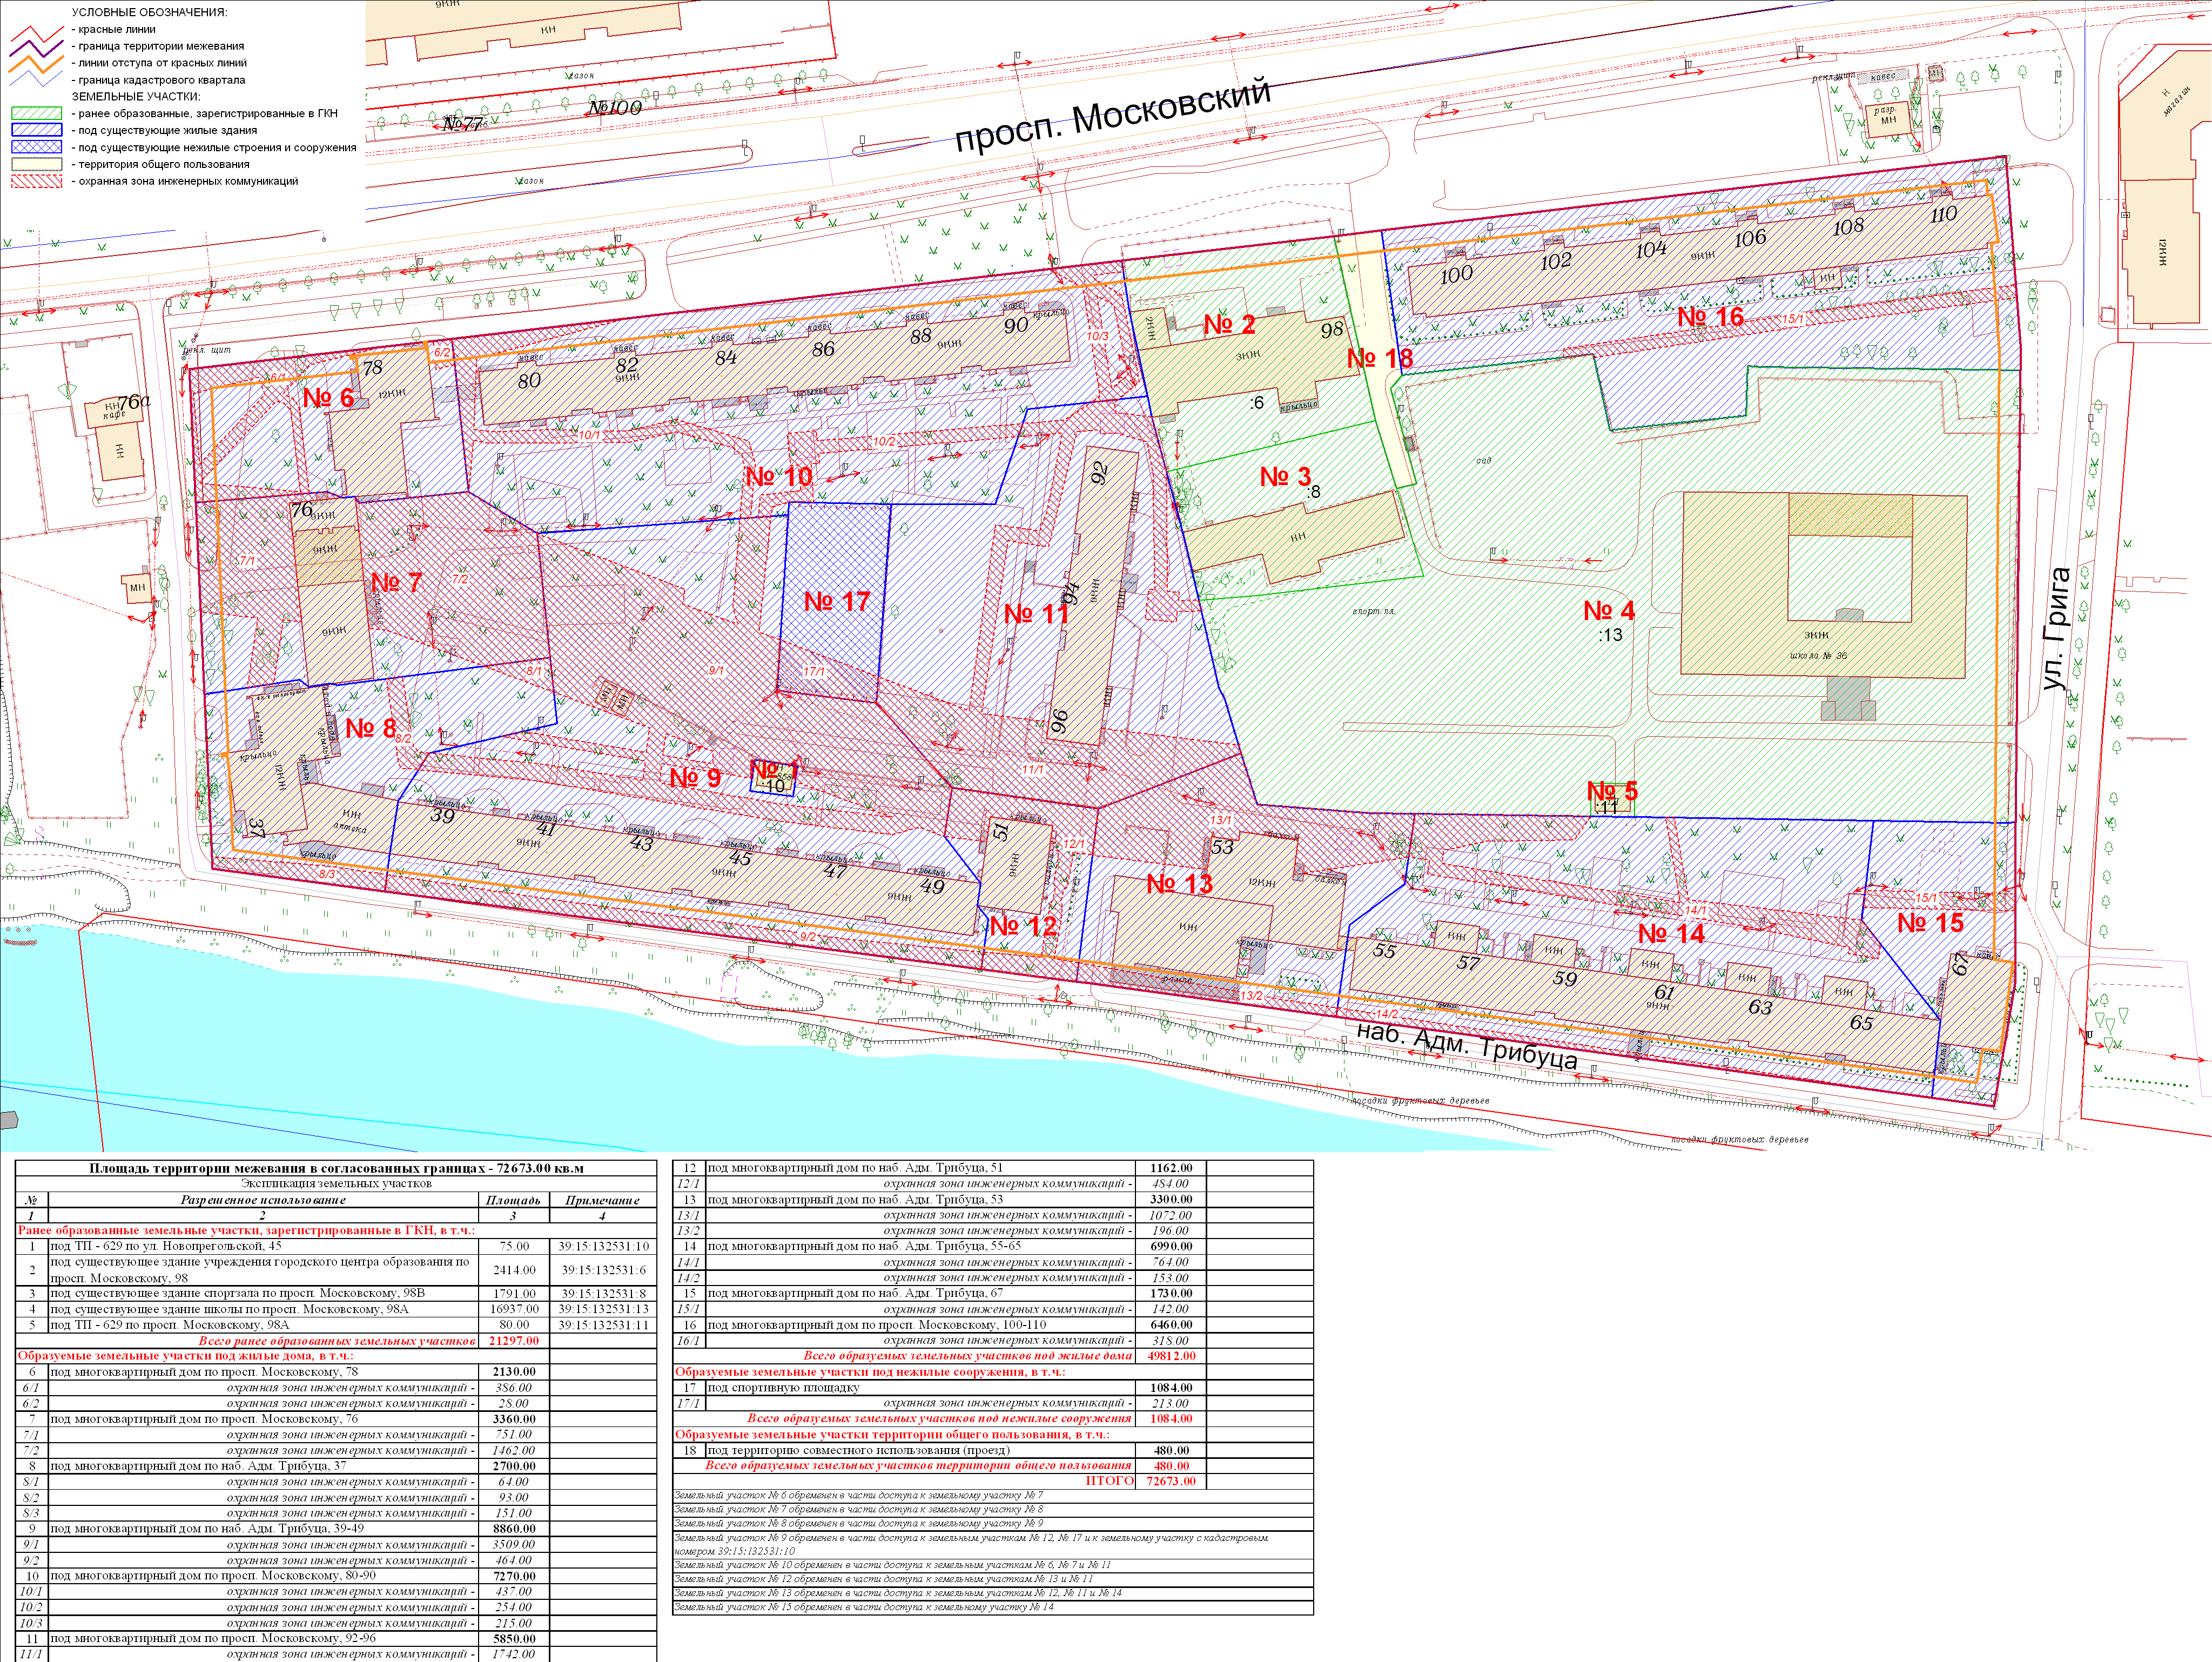Click the blue hatched residential legend swatch

tap(36, 131)
